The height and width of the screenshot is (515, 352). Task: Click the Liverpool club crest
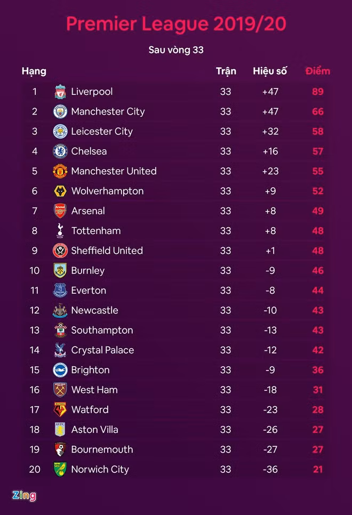click(60, 92)
